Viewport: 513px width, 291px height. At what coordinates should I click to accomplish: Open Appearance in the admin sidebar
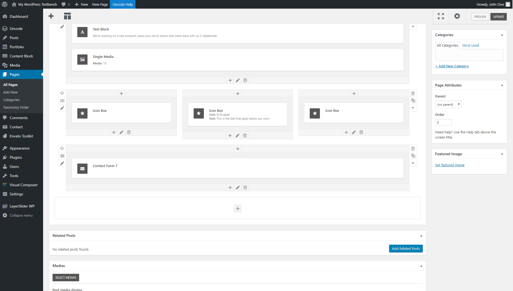(19, 148)
